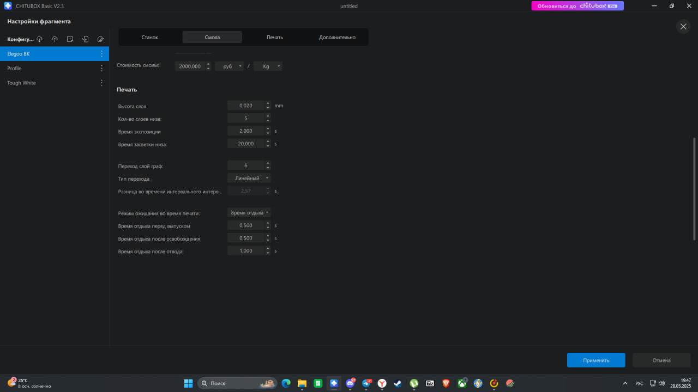Increase Высота слоя with up arrow
The height and width of the screenshot is (392, 698).
(268, 103)
